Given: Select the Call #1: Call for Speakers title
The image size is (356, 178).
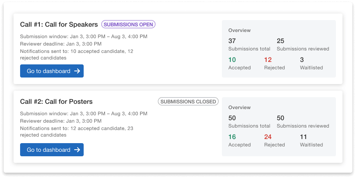Looking at the screenshot, I should coord(59,25).
